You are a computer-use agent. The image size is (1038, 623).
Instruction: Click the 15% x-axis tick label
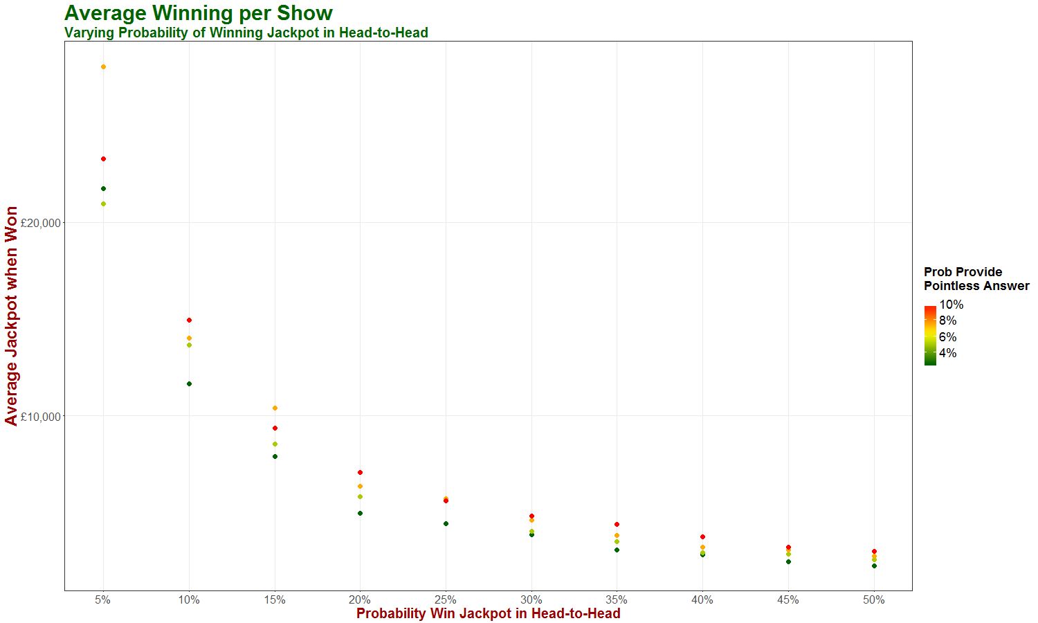point(275,600)
